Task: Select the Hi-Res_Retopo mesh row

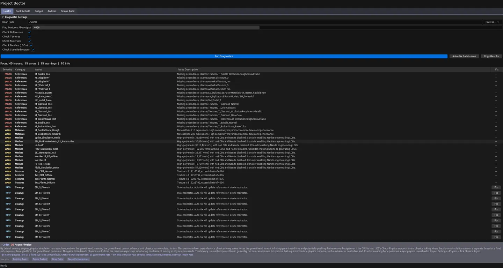Action: click(x=251, y=164)
